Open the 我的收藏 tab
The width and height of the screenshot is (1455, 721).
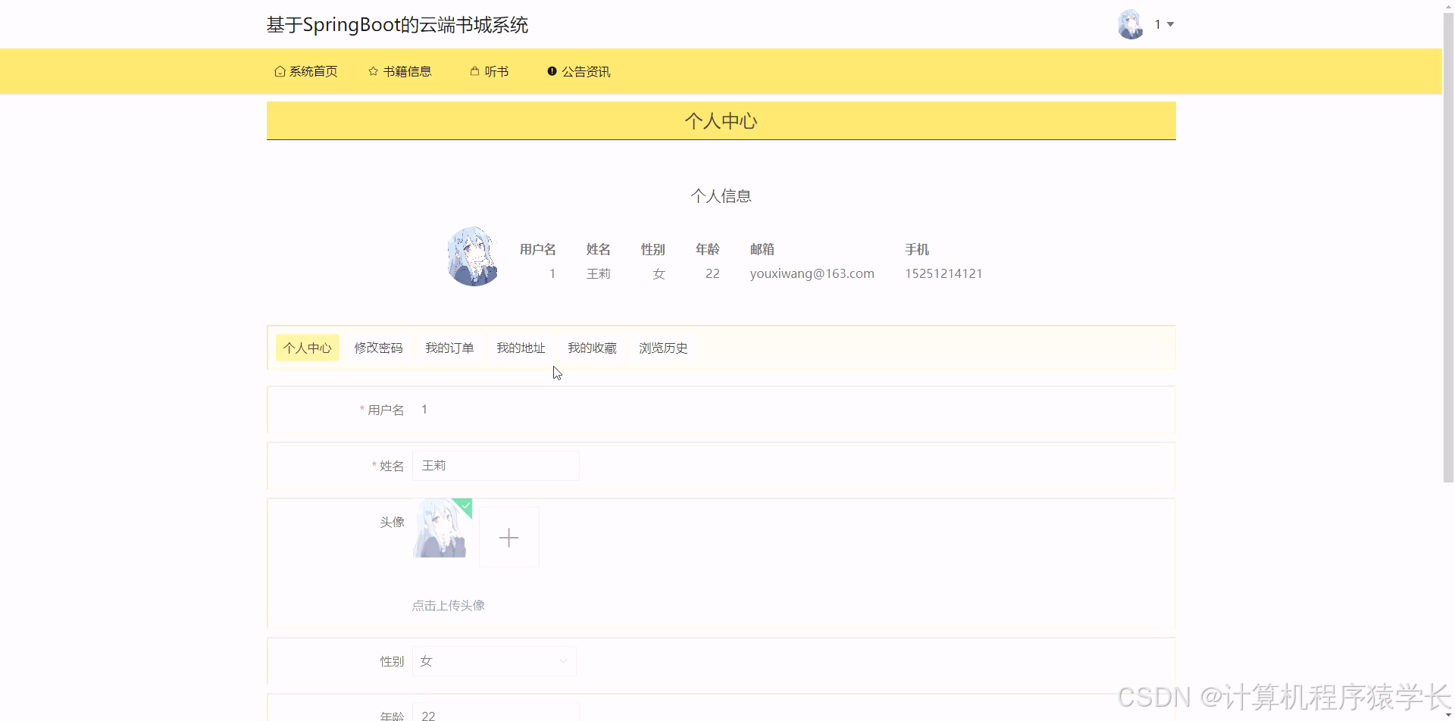[592, 348]
